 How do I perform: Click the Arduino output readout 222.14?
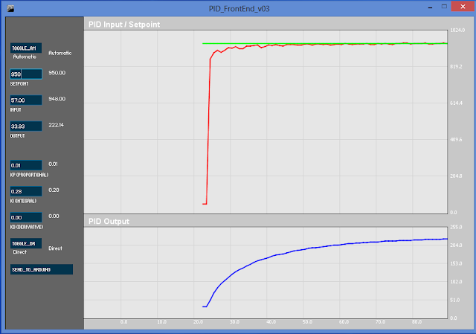tap(57, 125)
